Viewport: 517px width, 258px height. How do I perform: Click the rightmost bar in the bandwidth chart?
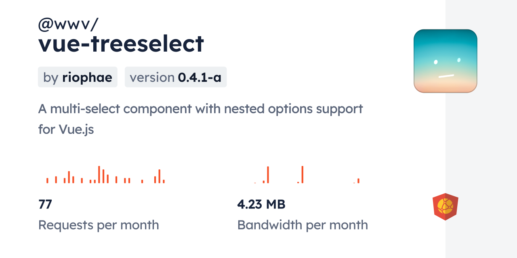click(x=358, y=181)
